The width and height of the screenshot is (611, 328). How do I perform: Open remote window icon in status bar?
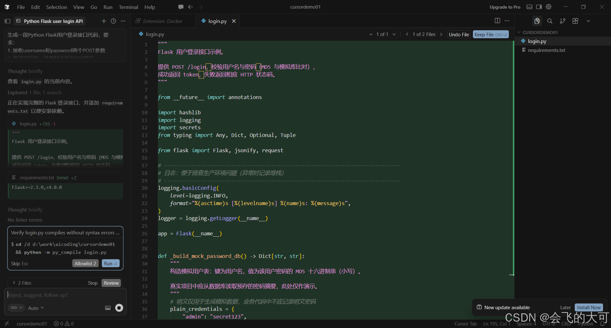point(7,324)
